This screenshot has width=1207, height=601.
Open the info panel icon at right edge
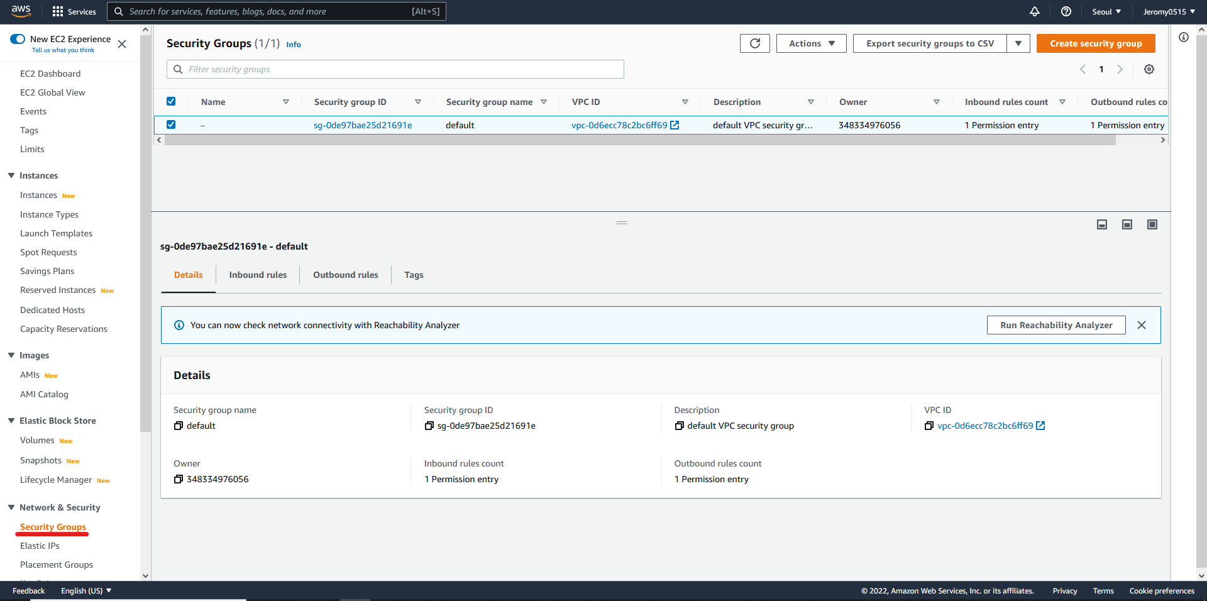1184,37
